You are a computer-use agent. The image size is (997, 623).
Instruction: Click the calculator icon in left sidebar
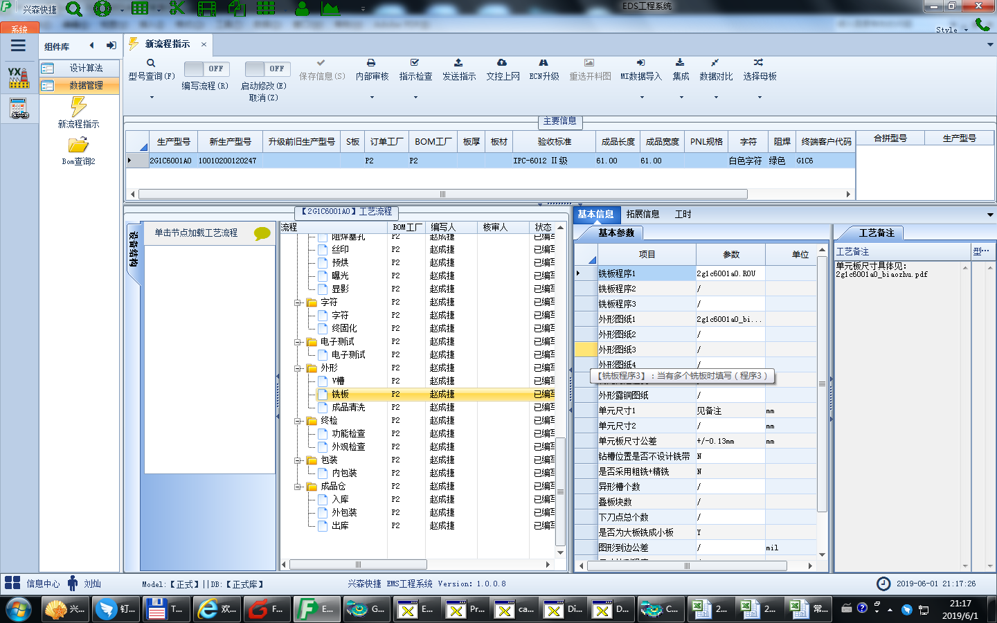click(x=19, y=109)
